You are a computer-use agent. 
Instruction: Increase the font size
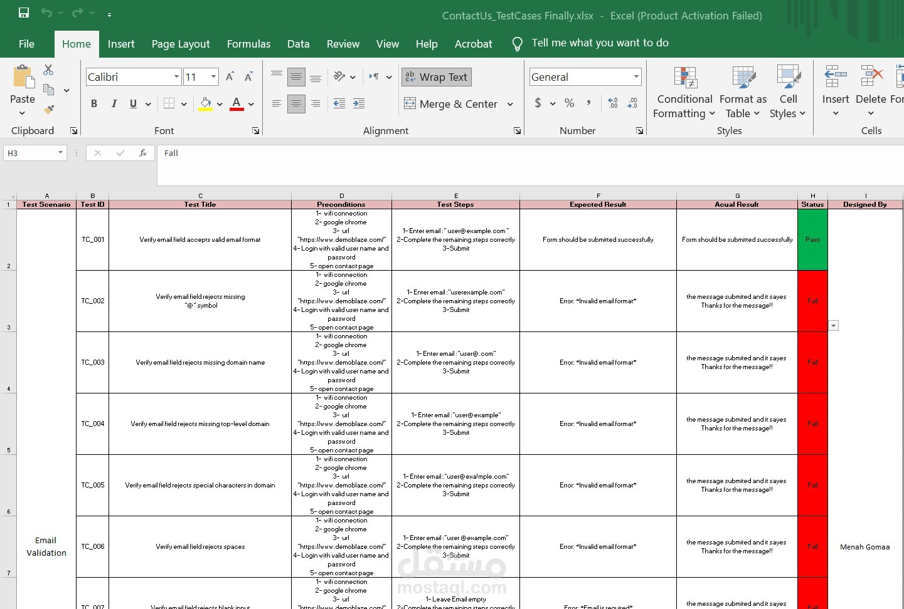[x=230, y=76]
